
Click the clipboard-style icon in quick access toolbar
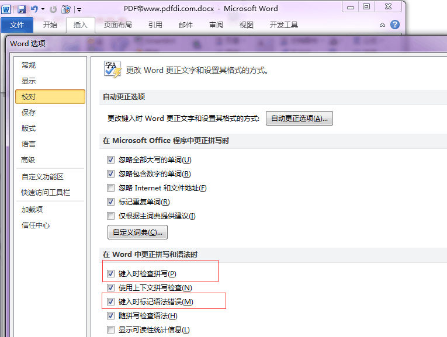(66, 9)
